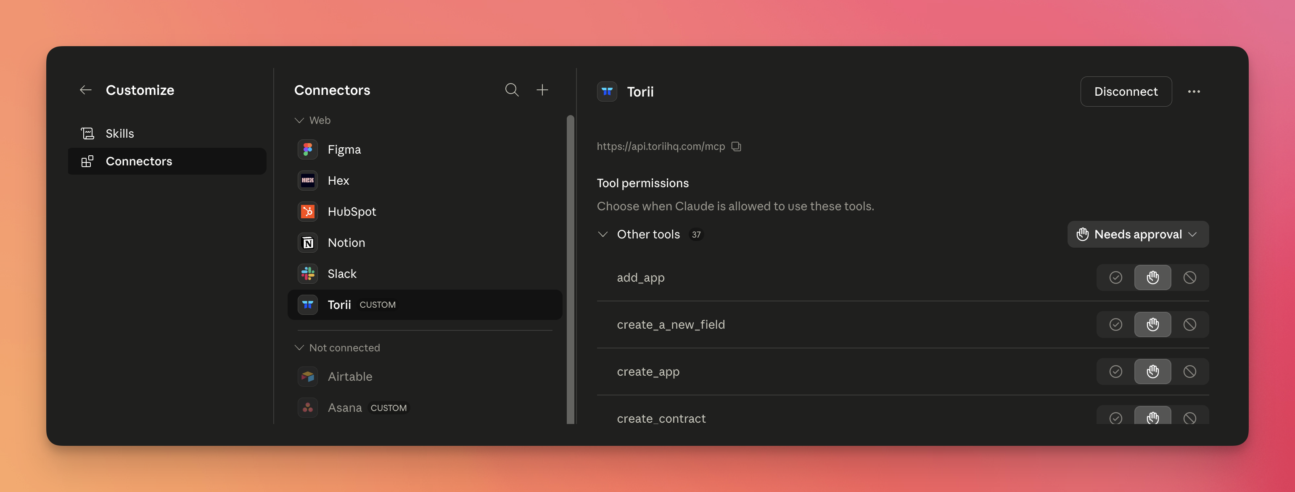Select the HubSpot connector
This screenshot has width=1295, height=492.
coord(425,212)
